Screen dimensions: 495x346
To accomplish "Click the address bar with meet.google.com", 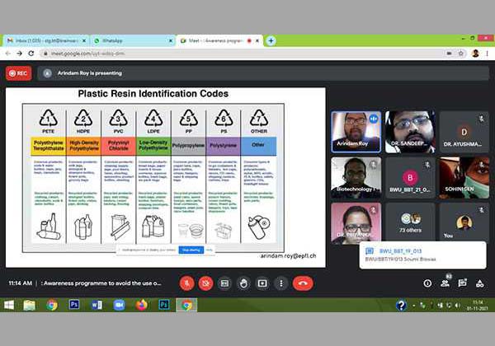I will tap(165, 54).
